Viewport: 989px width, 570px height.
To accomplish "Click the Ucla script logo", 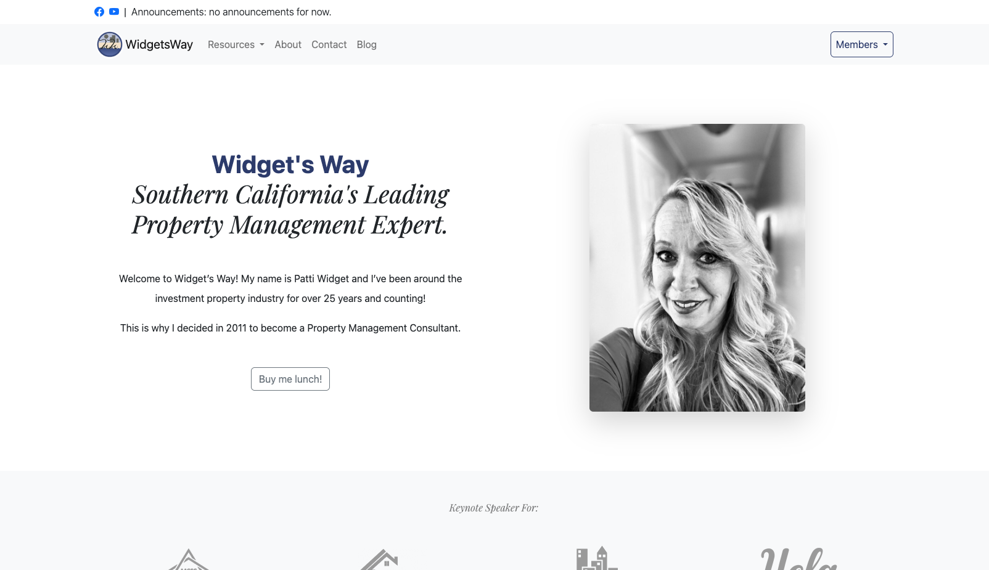I will [798, 558].
